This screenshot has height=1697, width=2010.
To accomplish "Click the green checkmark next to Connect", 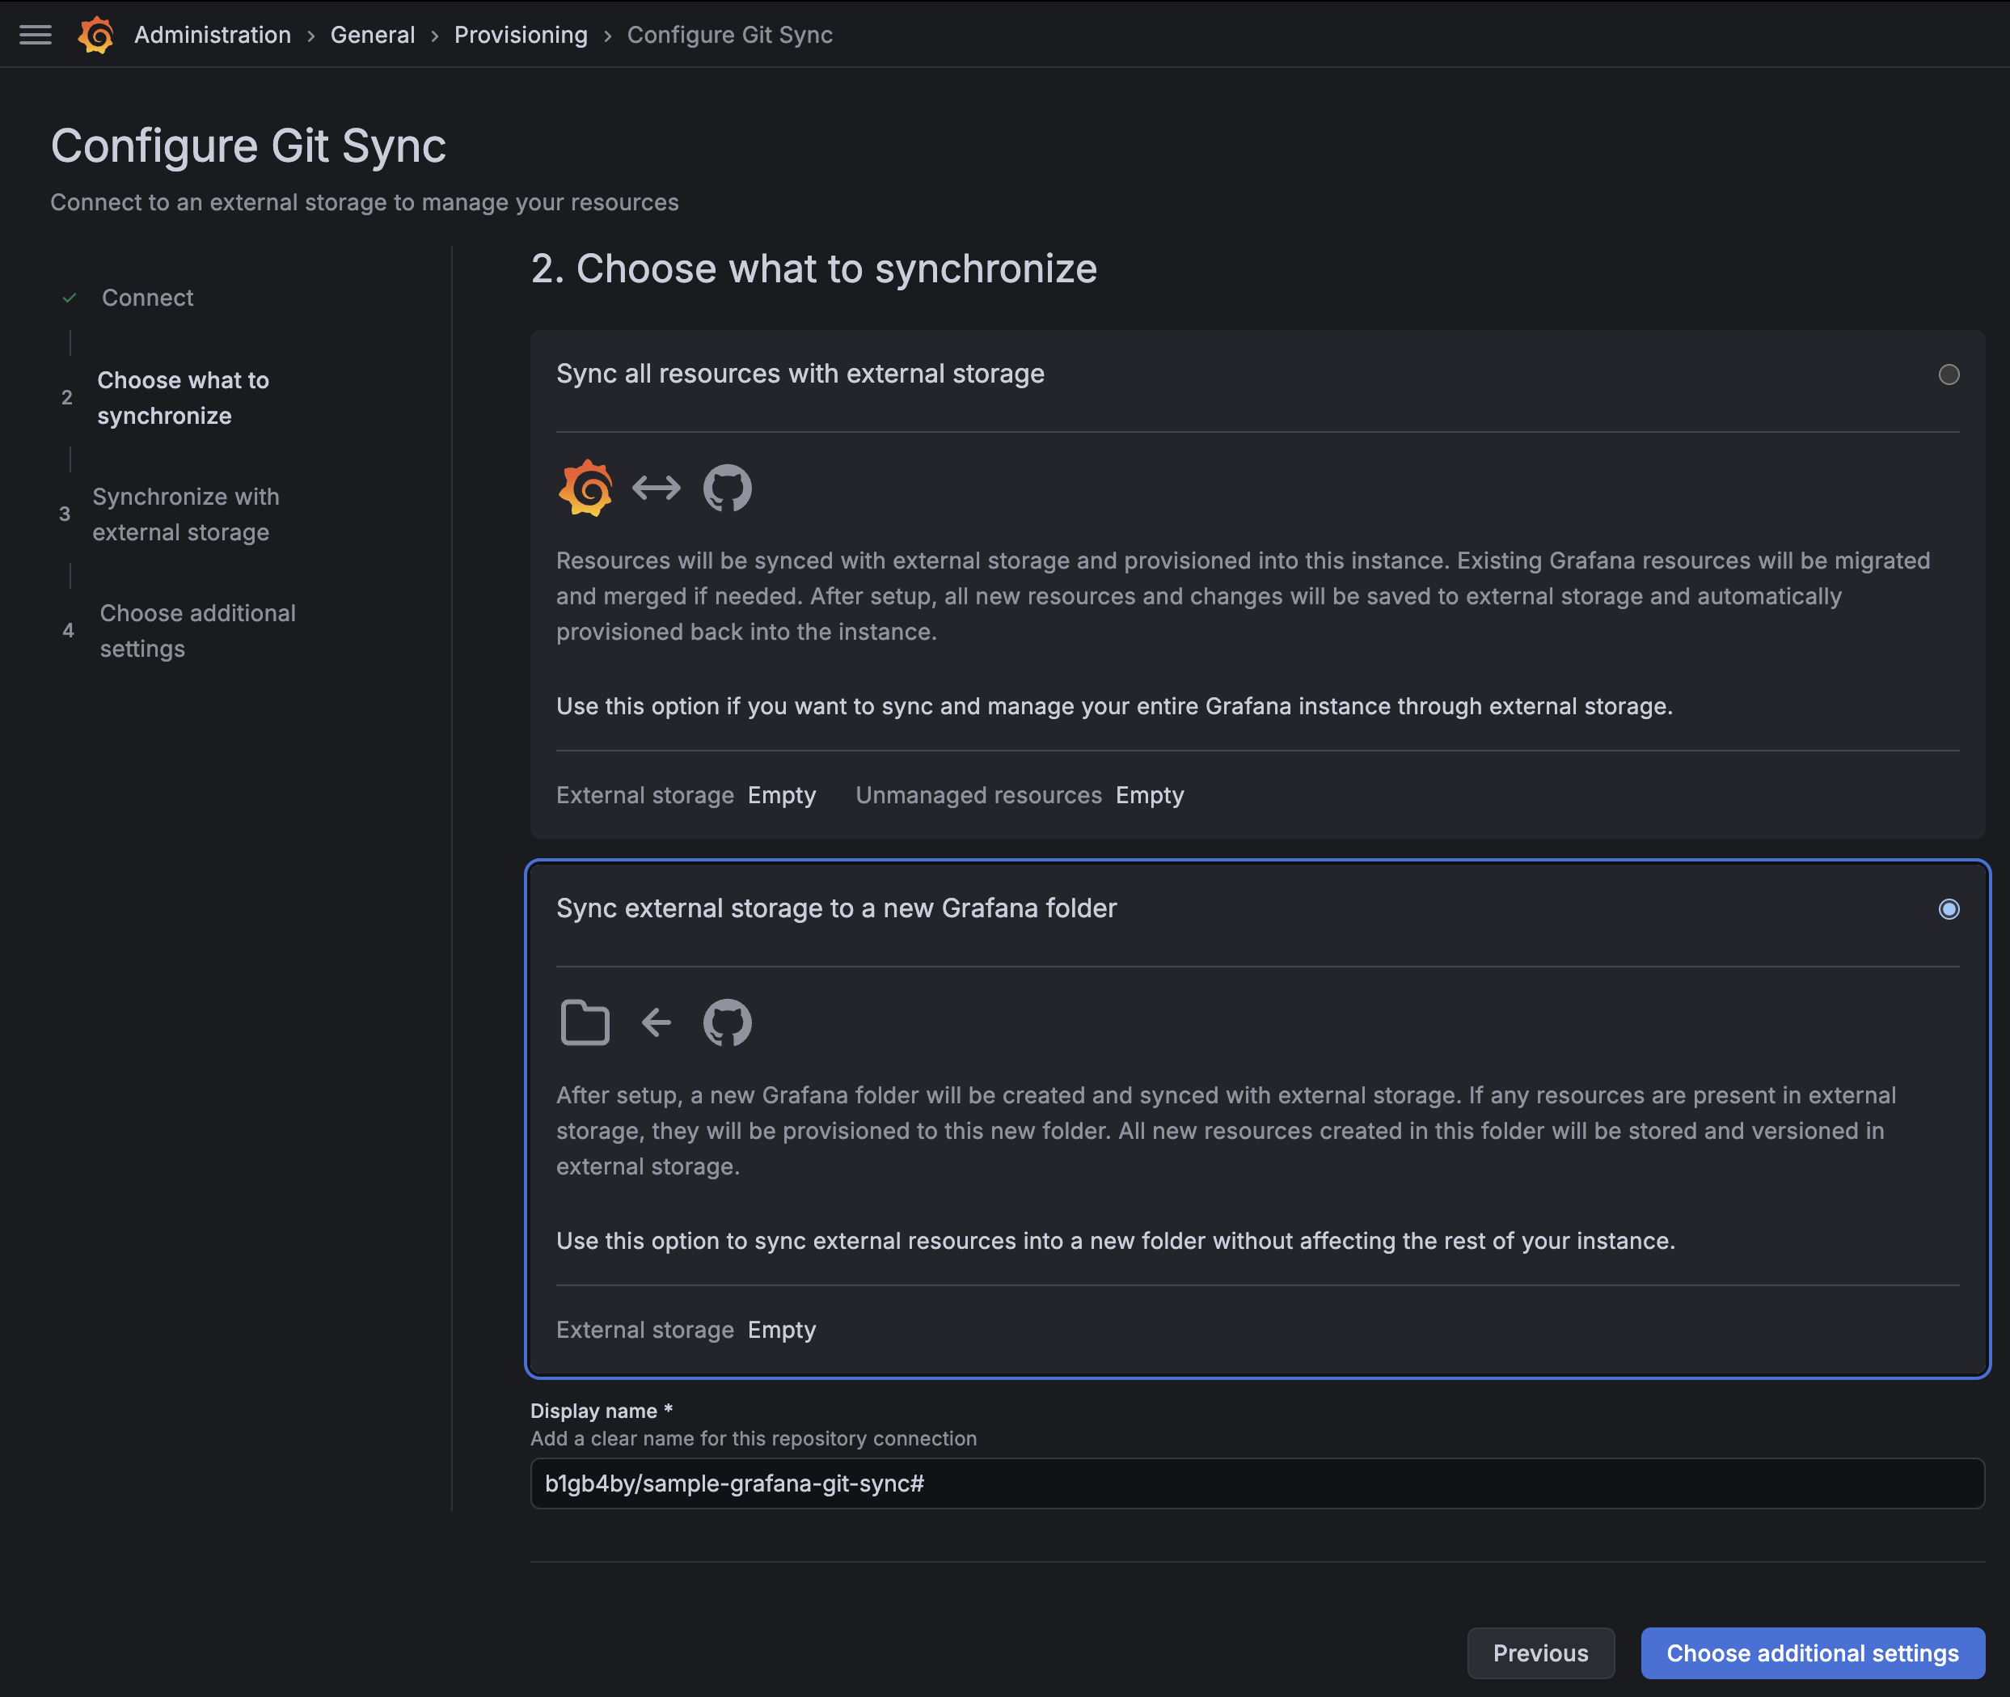I will coord(70,298).
